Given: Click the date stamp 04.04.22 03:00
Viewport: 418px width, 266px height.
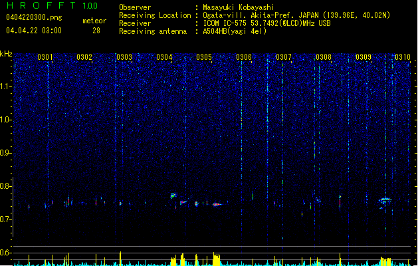Looking at the screenshot, I should [x=34, y=31].
